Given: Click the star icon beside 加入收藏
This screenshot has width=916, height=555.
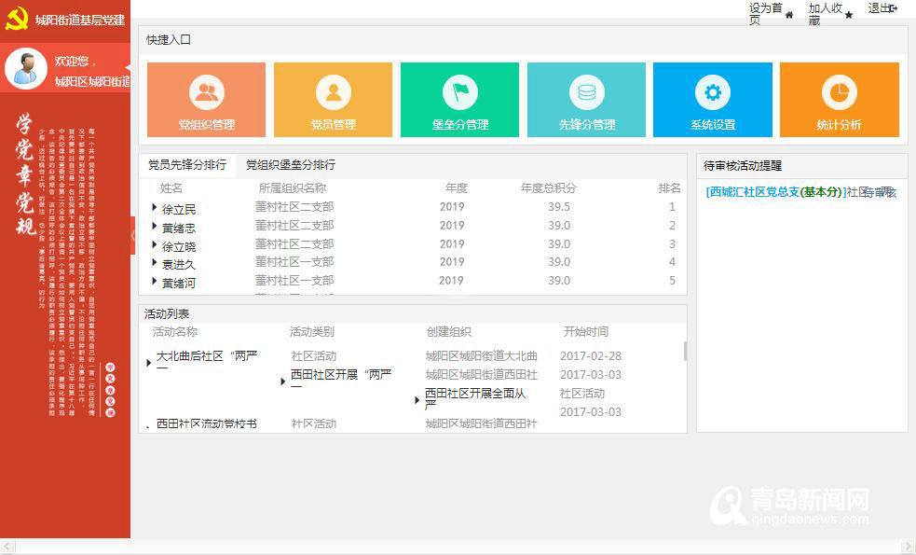Looking at the screenshot, I should (x=849, y=15).
